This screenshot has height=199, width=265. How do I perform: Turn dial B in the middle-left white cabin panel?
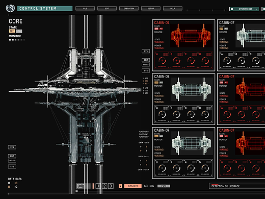coord(176,114)
